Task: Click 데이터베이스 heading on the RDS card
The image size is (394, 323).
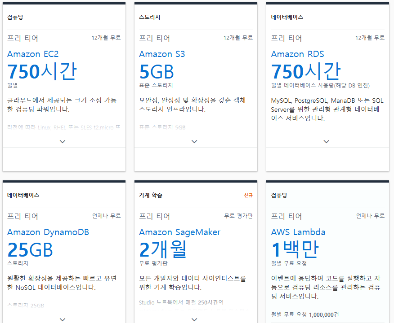Action: pyautogui.click(x=287, y=17)
